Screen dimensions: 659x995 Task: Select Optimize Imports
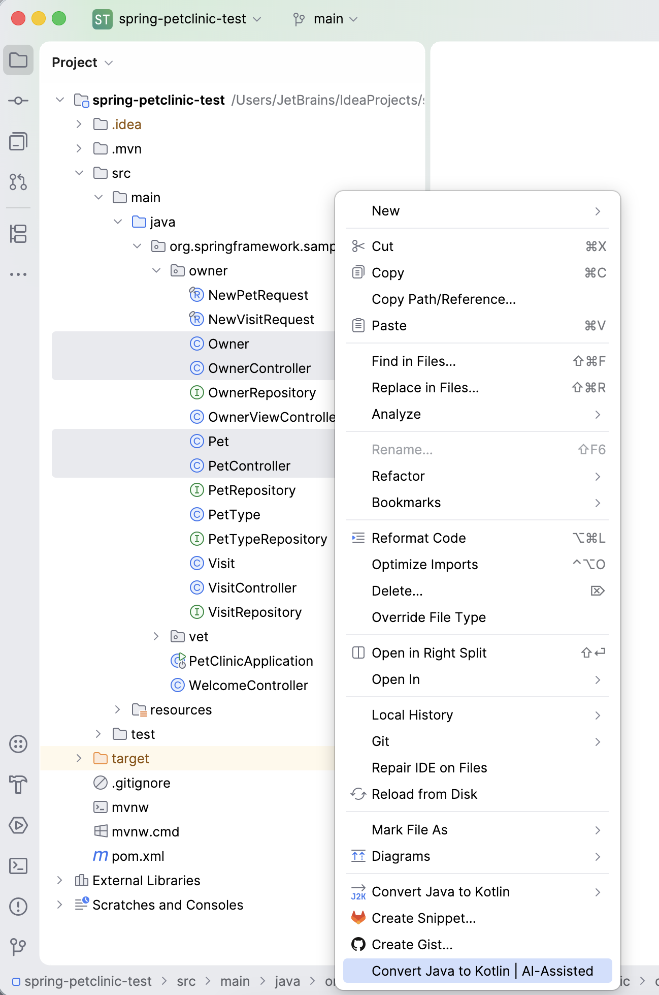click(478, 564)
